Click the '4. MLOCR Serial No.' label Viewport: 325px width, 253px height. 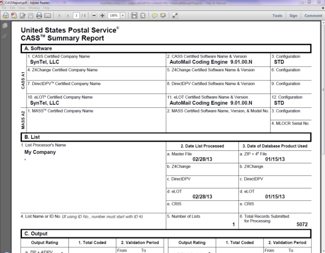pyautogui.click(x=290, y=124)
